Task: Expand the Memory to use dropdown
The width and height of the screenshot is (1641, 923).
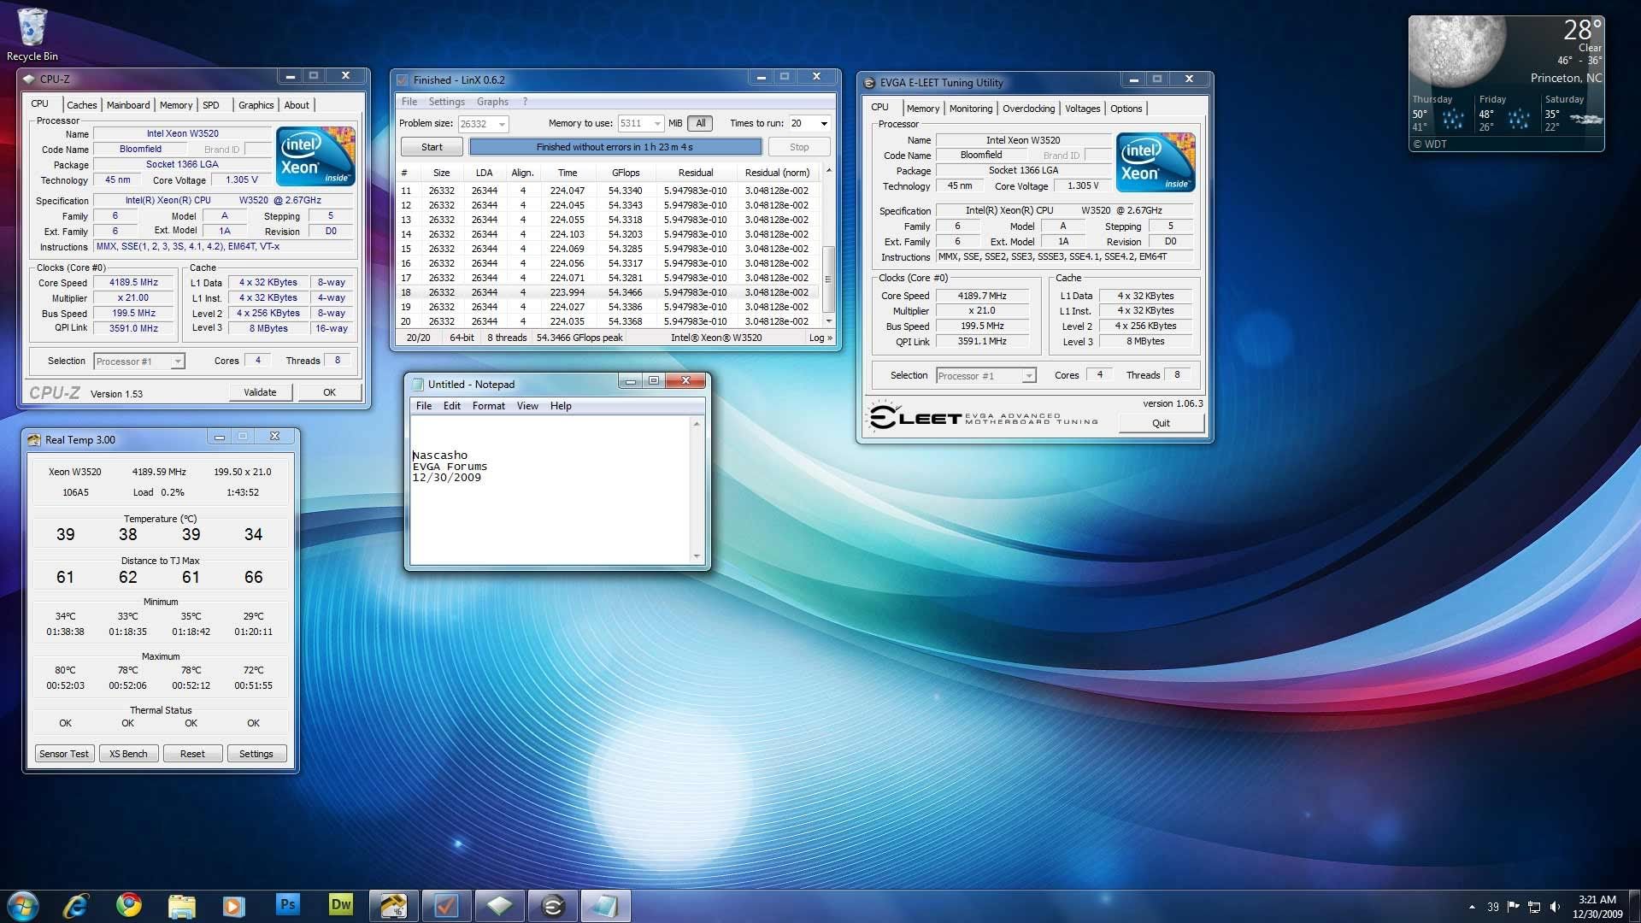Action: pyautogui.click(x=656, y=124)
